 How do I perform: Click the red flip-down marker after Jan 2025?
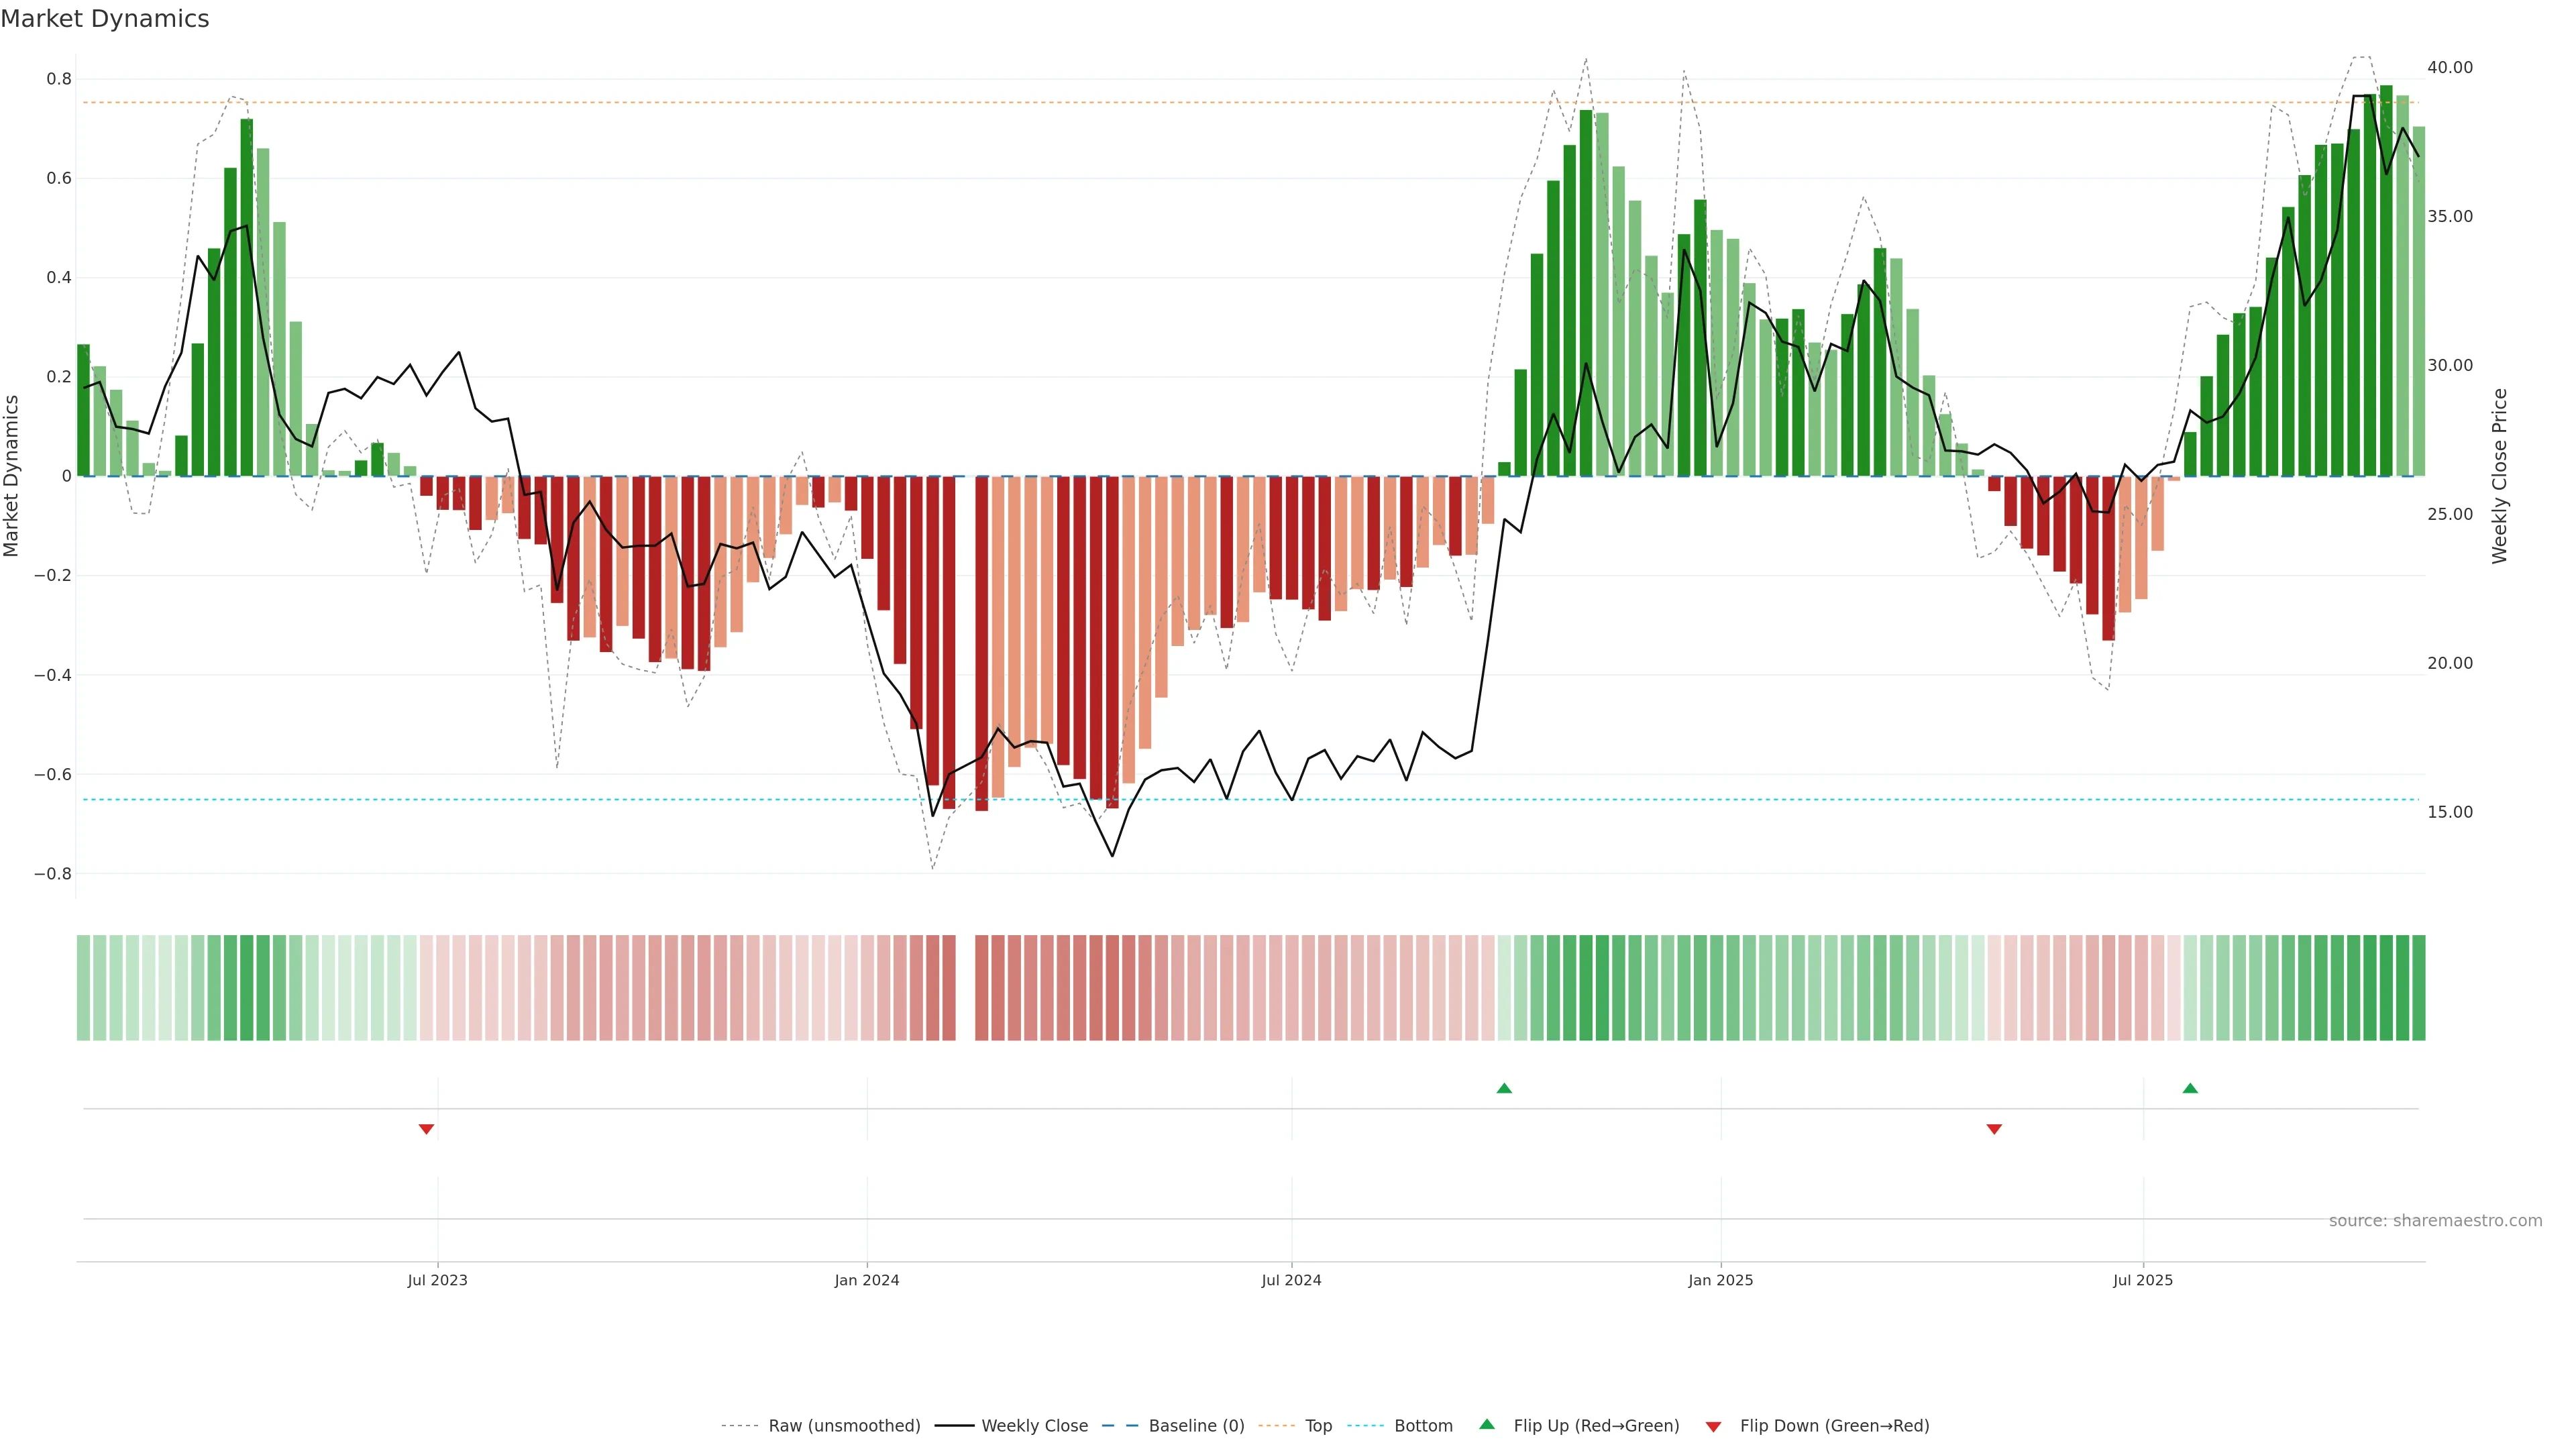(1994, 1129)
